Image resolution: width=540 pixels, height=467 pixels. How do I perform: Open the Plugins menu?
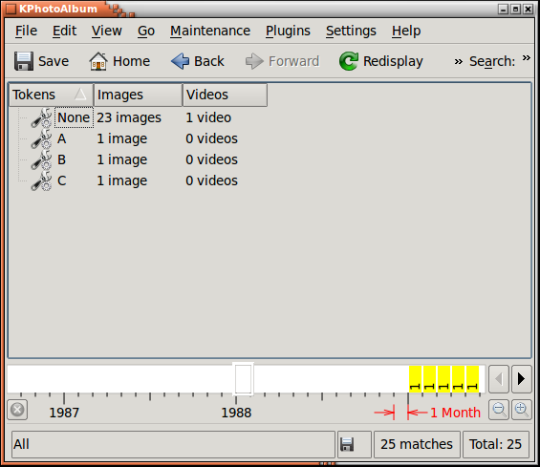[288, 31]
